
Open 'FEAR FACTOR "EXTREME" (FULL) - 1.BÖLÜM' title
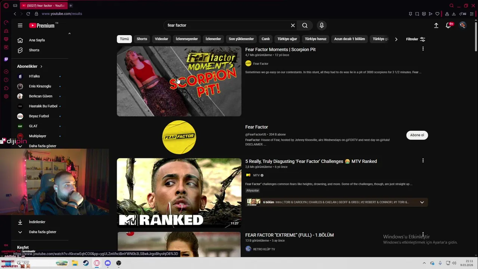coord(289,235)
